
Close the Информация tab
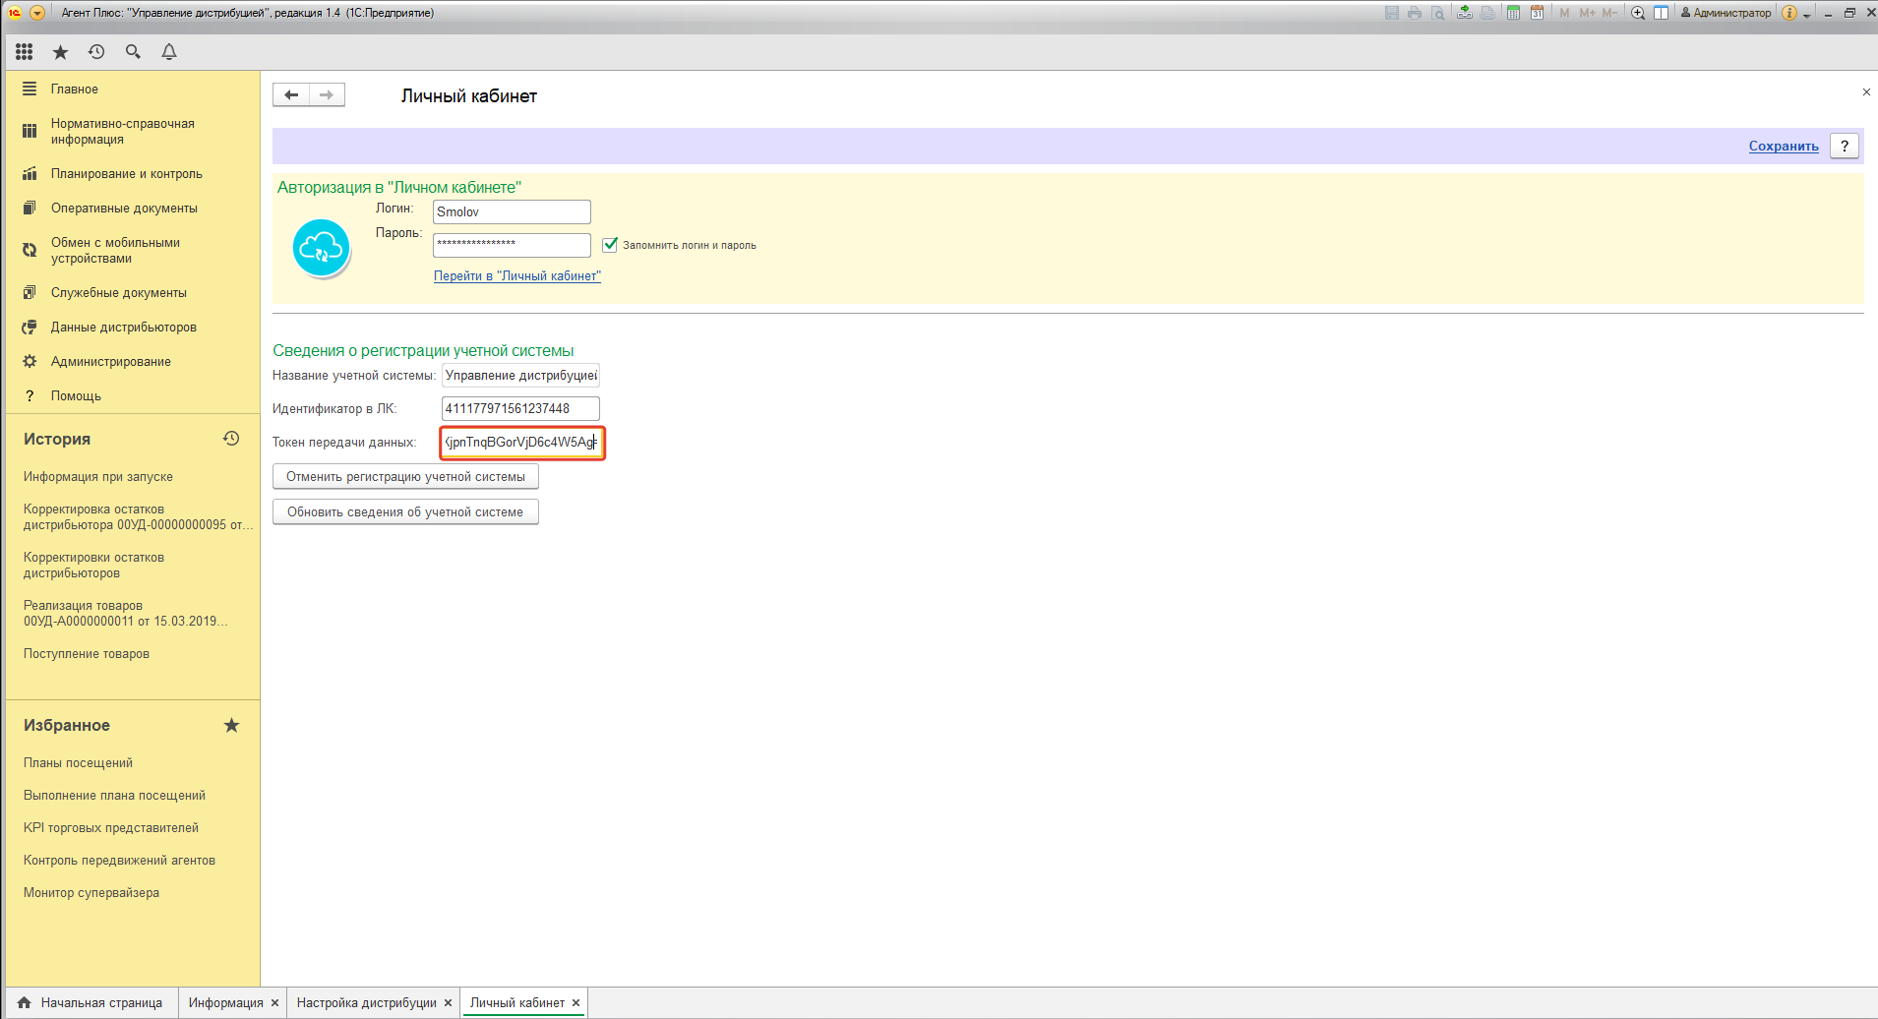click(274, 1003)
